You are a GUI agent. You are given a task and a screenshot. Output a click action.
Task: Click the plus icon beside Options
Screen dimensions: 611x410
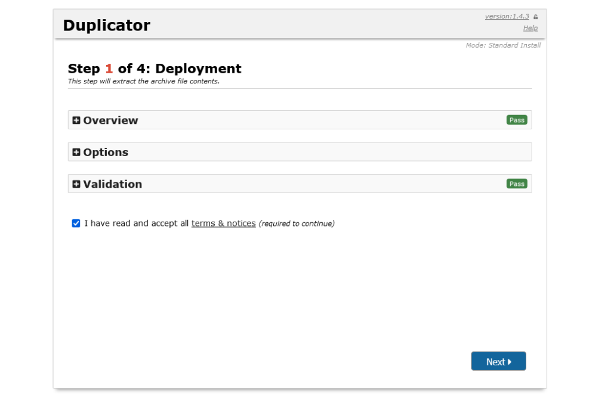point(76,152)
